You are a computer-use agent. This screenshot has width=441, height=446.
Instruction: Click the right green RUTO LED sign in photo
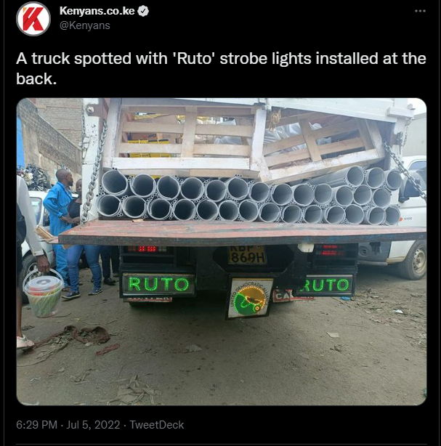pos(325,285)
